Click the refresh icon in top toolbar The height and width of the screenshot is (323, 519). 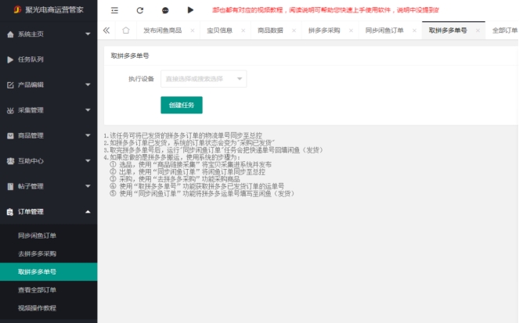point(139,10)
